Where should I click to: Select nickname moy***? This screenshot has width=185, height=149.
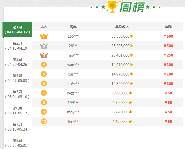coord(73,112)
